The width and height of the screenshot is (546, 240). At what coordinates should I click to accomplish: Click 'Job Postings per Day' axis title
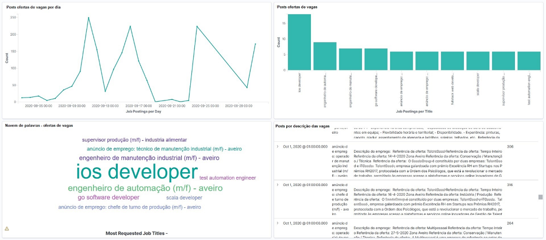tap(144, 111)
